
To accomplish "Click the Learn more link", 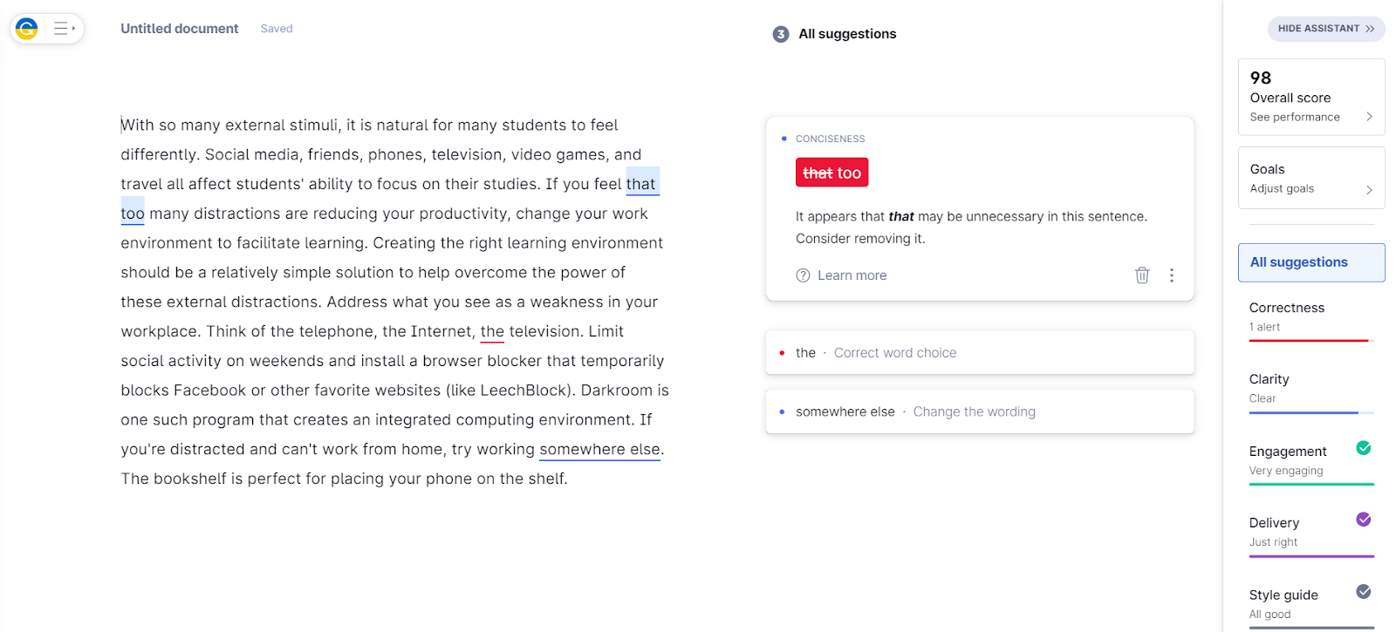I will (852, 275).
